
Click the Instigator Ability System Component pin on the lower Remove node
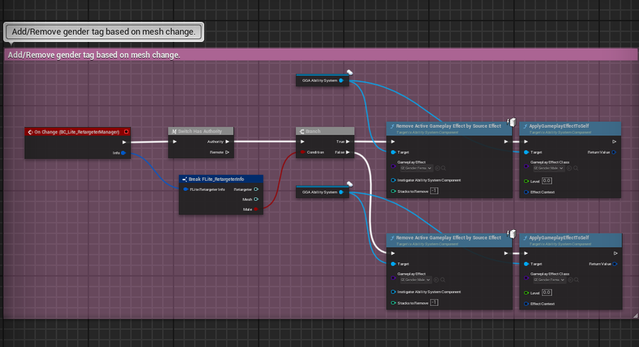[x=393, y=292]
